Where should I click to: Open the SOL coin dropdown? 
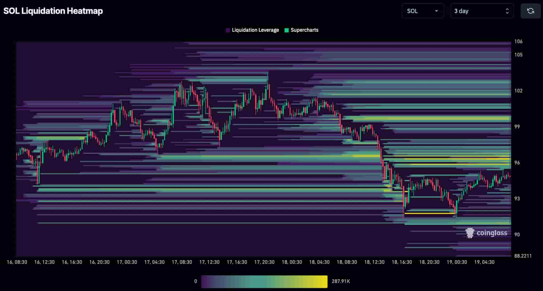click(423, 11)
